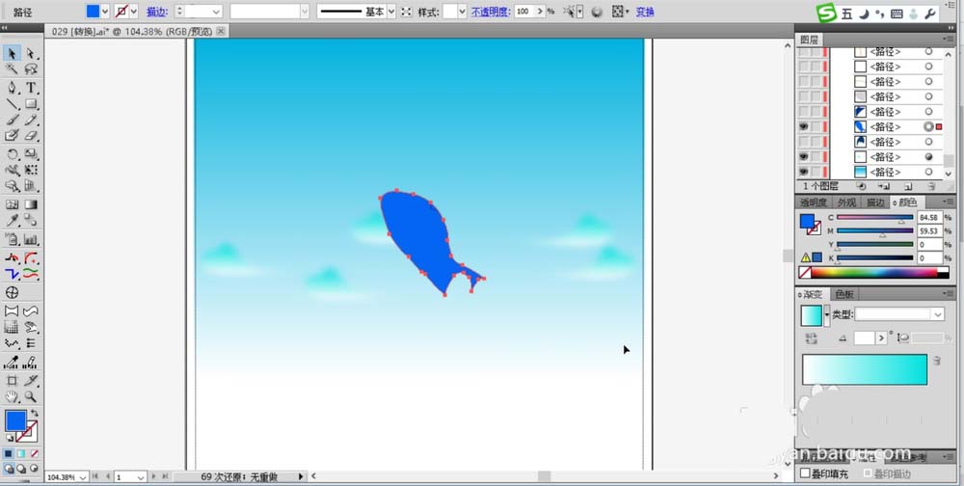Select the Hand tool
This screenshot has width=964, height=486.
click(x=12, y=396)
